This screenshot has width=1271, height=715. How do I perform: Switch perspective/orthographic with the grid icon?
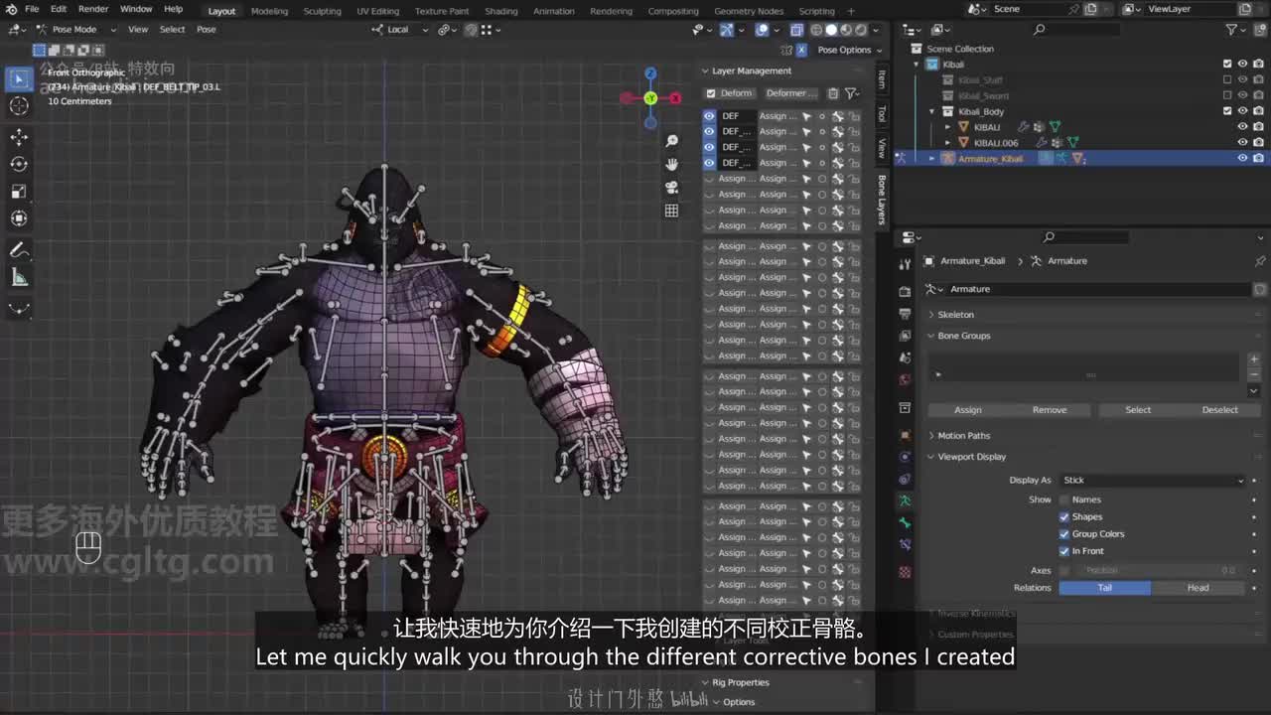[x=671, y=211]
